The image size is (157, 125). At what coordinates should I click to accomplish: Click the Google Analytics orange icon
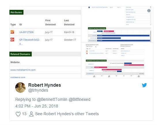pyautogui.click(x=12, y=32)
